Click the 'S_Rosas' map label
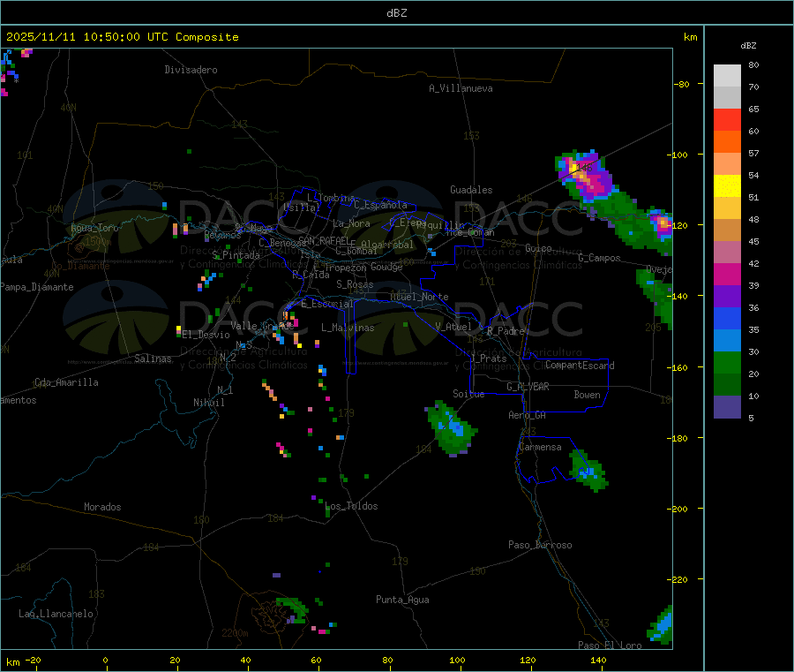Viewport: 794px width, 672px height. (355, 284)
